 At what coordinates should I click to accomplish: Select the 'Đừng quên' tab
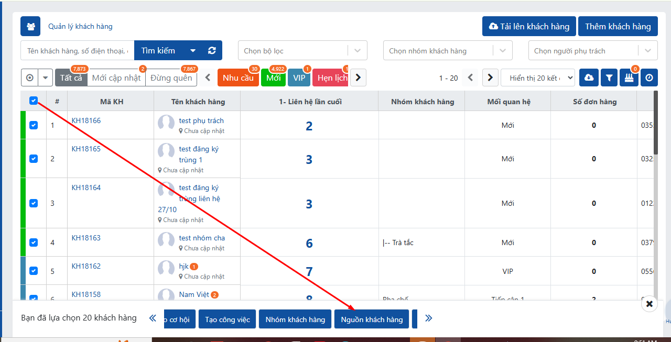click(171, 78)
